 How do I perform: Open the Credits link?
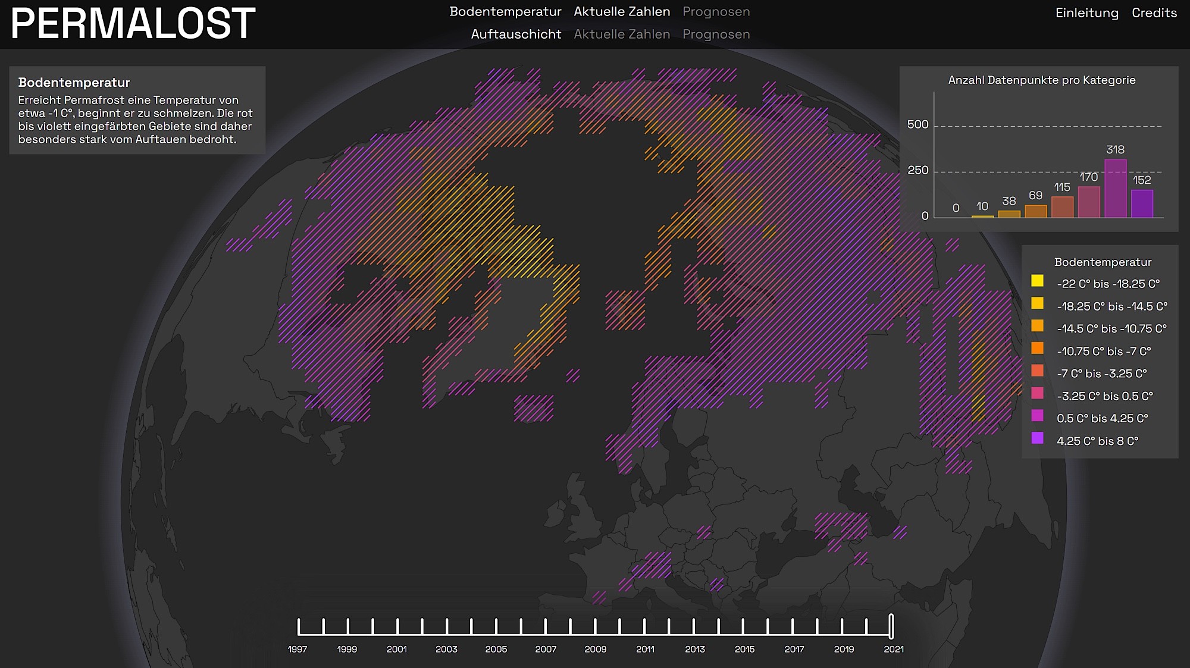pyautogui.click(x=1154, y=12)
